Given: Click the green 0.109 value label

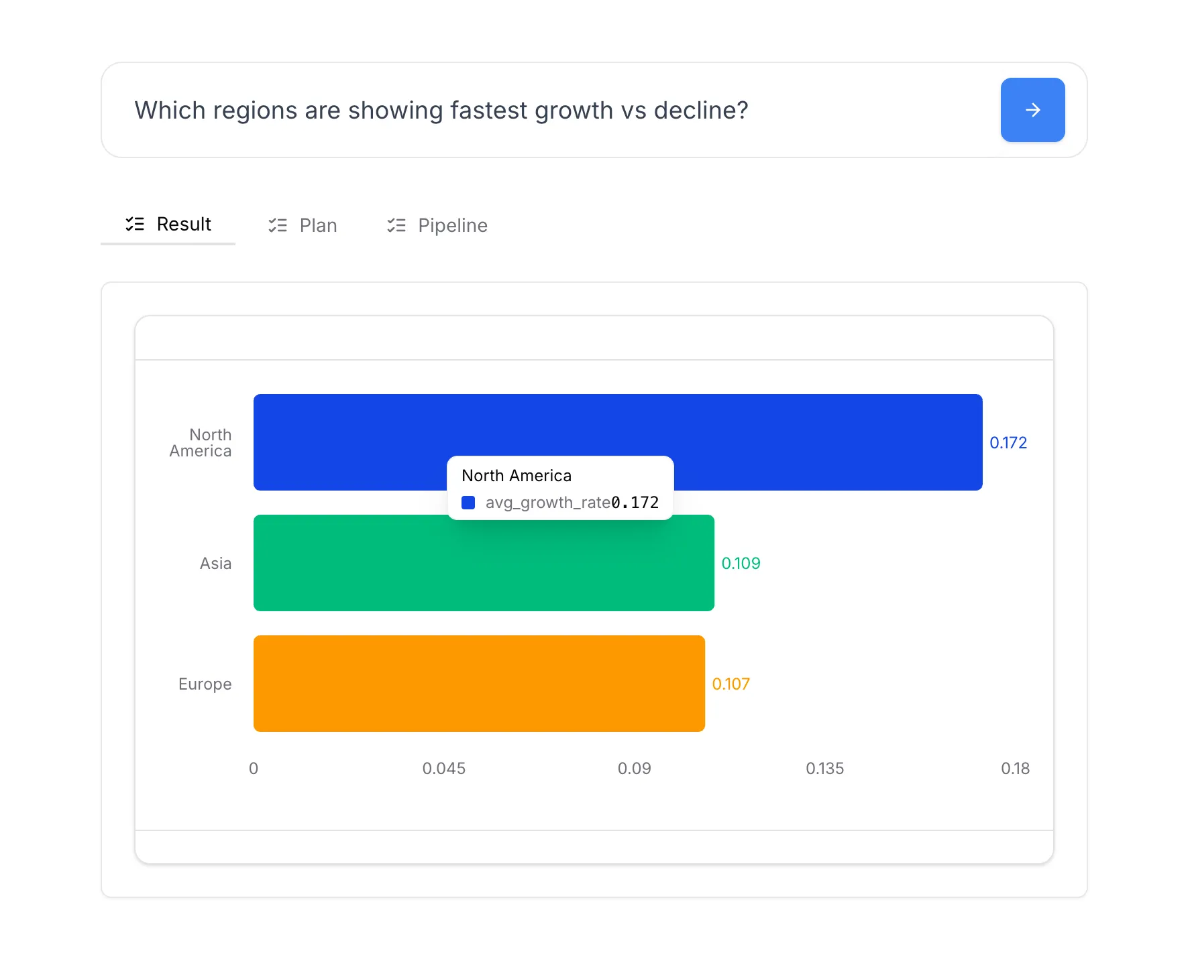Looking at the screenshot, I should point(741,564).
